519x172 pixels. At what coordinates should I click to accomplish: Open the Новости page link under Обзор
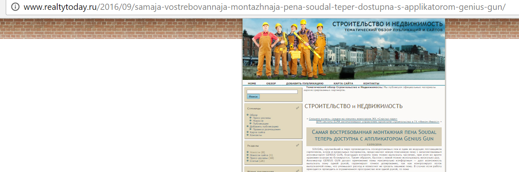[x=258, y=121]
